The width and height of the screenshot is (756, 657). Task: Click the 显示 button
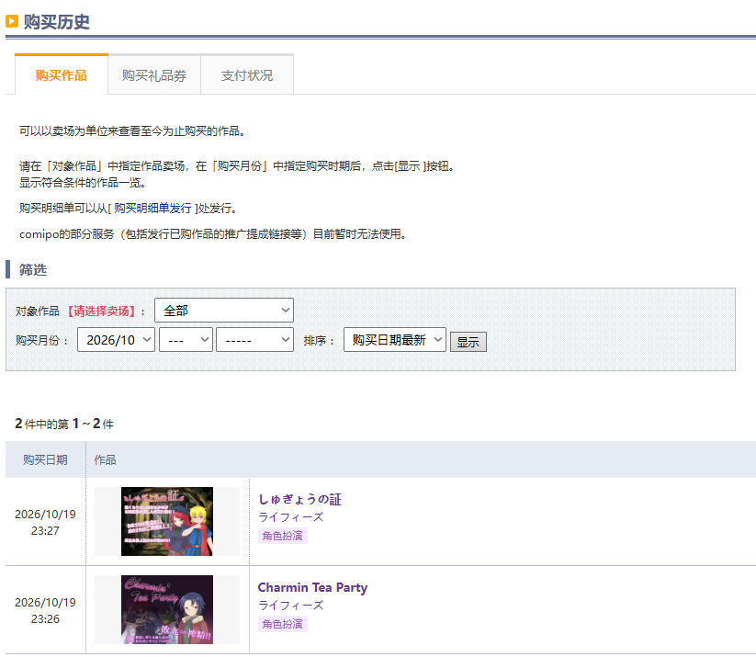coord(468,342)
